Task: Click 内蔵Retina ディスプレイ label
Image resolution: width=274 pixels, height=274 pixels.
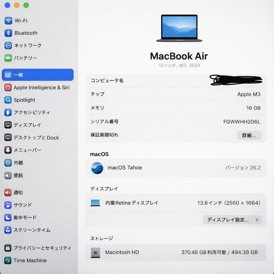Action: click(132, 203)
